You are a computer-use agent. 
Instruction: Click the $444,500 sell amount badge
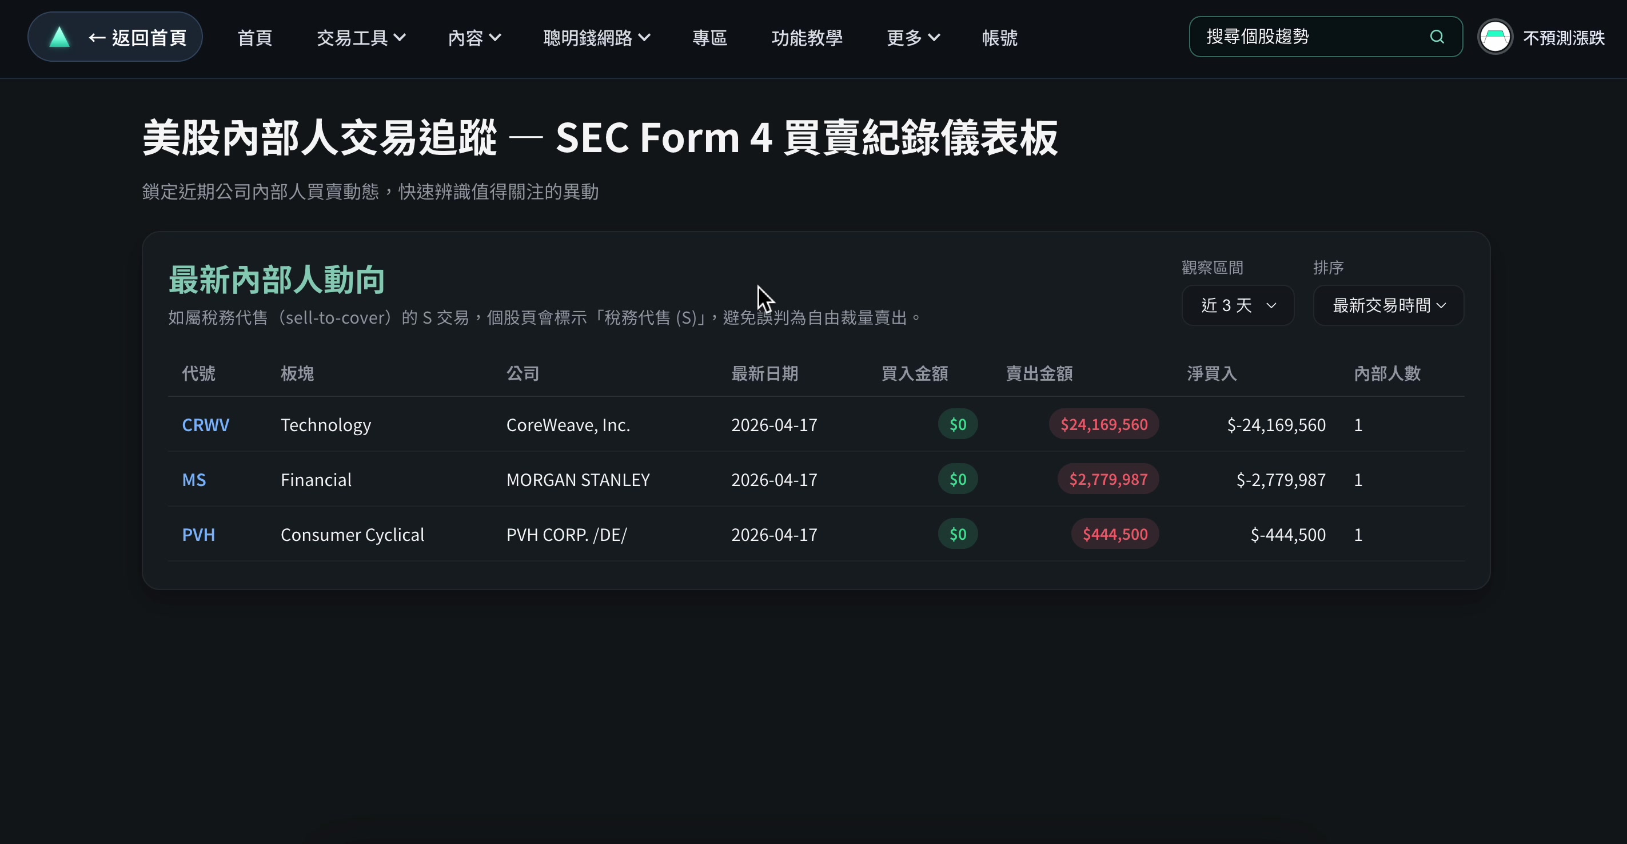point(1115,534)
